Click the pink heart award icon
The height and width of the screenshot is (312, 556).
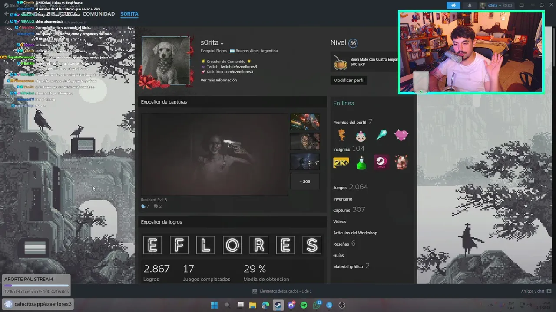(401, 136)
